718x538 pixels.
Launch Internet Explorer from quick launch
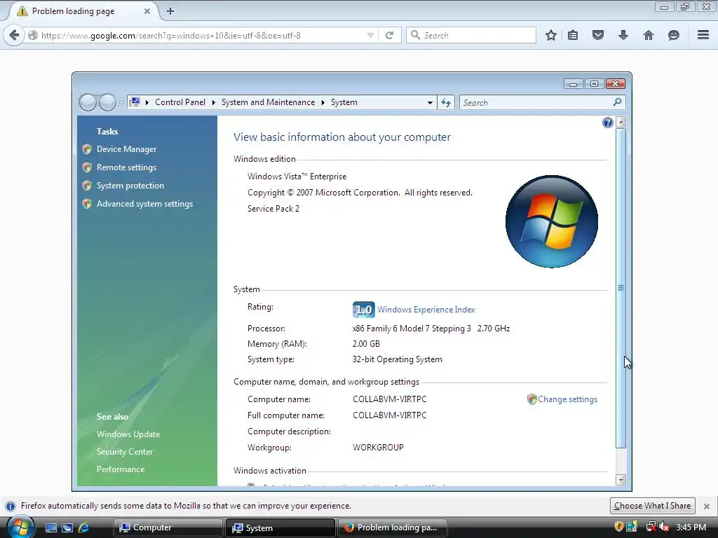click(x=84, y=527)
